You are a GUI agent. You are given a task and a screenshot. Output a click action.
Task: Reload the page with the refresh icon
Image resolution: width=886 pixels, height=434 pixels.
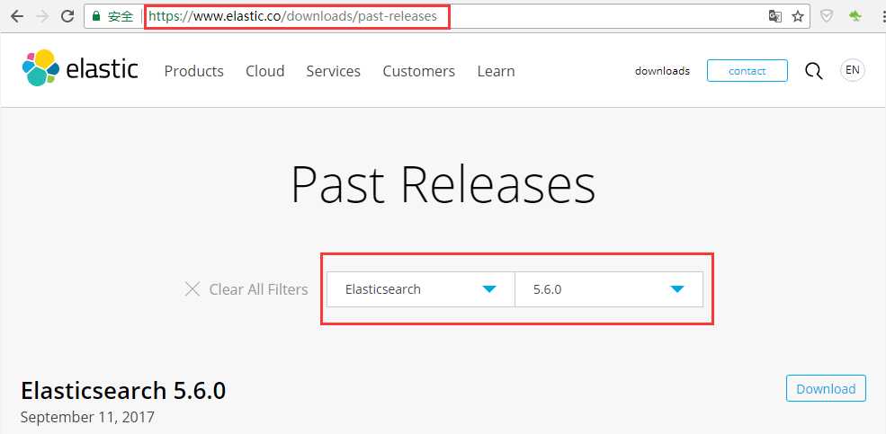67,16
